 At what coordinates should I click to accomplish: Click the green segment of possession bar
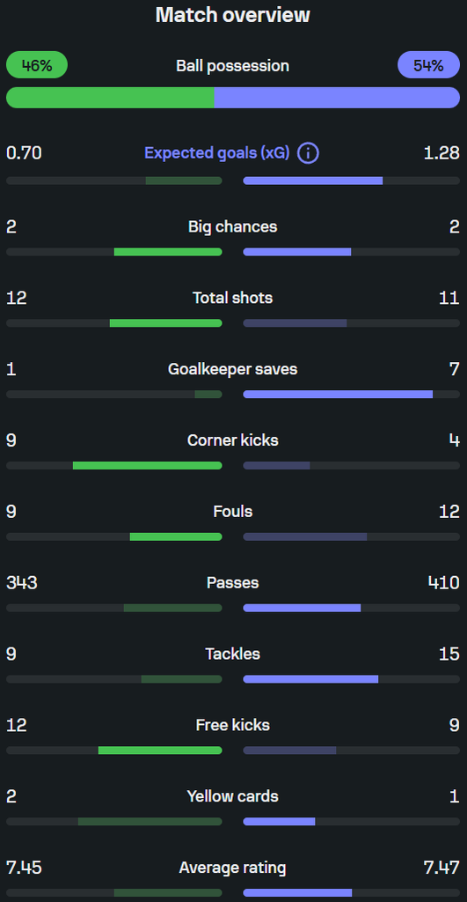tap(110, 98)
